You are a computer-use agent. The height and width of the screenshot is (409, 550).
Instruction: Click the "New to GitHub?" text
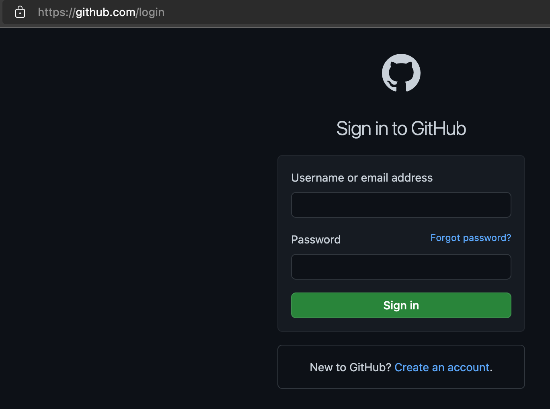350,367
